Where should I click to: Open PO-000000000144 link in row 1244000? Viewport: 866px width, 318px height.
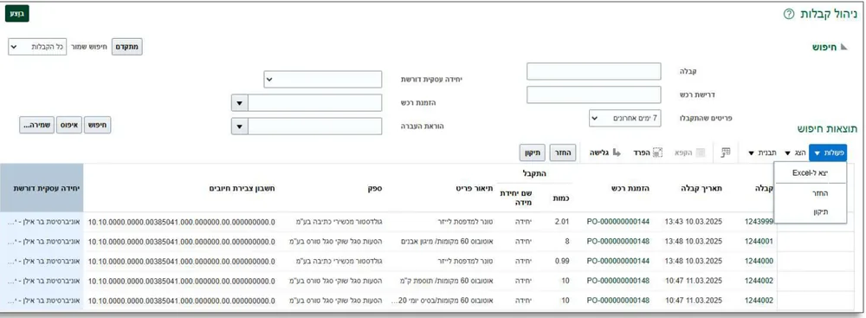point(618,261)
